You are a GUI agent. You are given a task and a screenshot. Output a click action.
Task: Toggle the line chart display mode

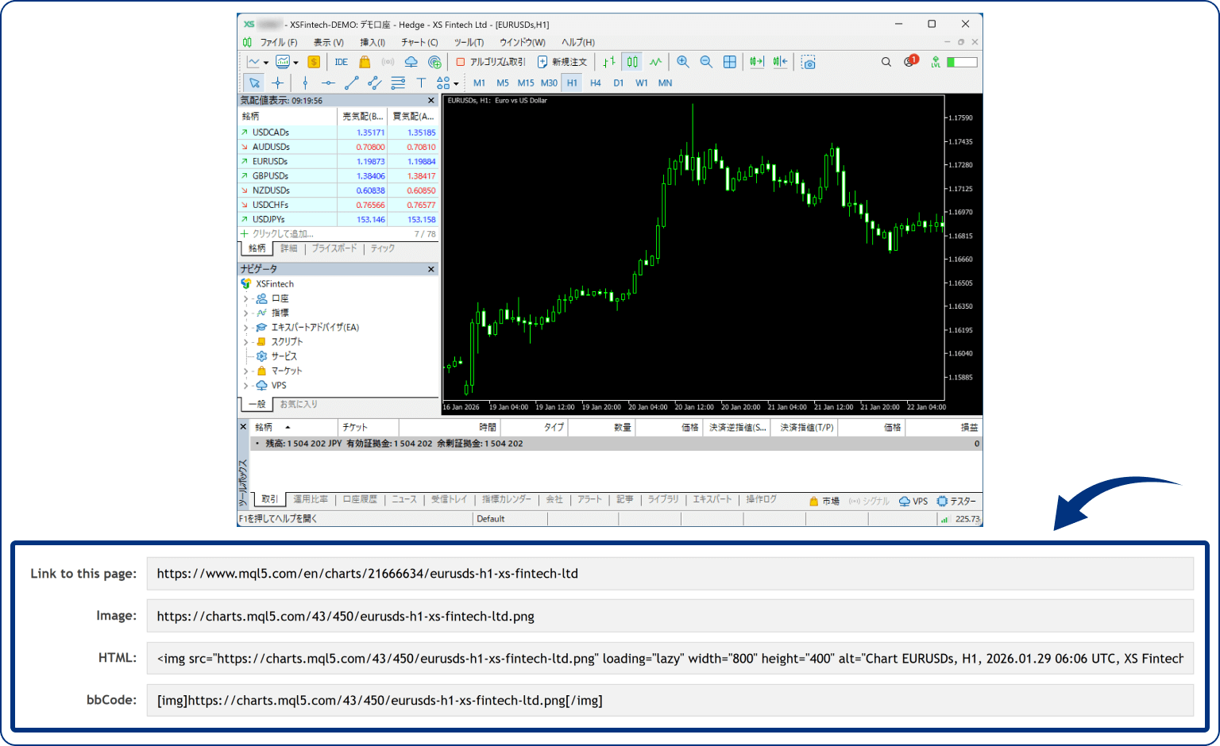(656, 61)
